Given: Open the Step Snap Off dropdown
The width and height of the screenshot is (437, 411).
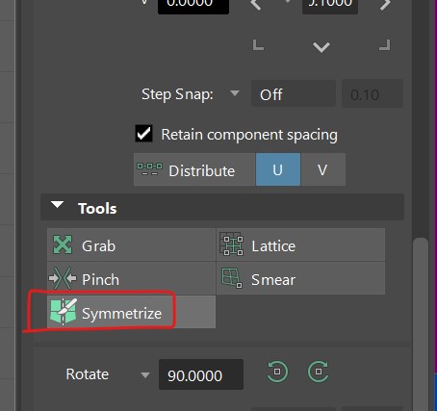Looking at the screenshot, I should click(294, 94).
